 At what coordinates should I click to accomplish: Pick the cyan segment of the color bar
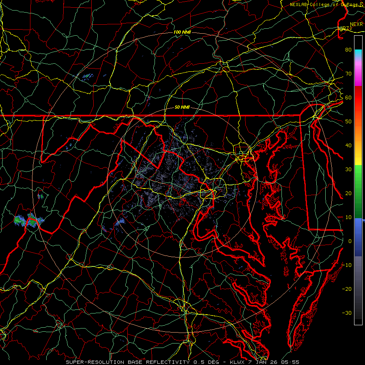coord(358,53)
